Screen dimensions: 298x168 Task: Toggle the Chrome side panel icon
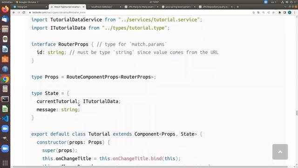point(284,13)
